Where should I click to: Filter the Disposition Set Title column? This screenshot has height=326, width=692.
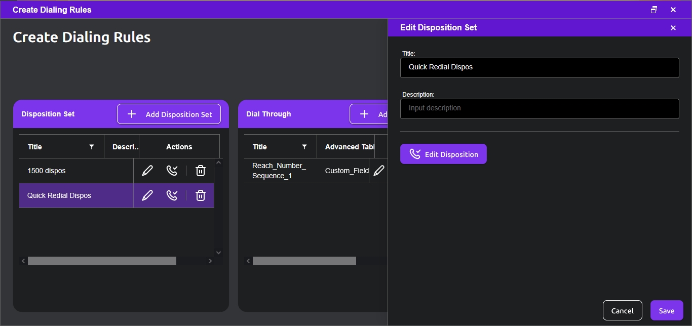(x=92, y=147)
